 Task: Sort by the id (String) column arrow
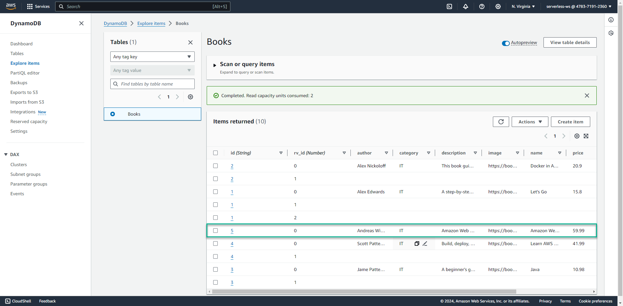[x=281, y=153]
